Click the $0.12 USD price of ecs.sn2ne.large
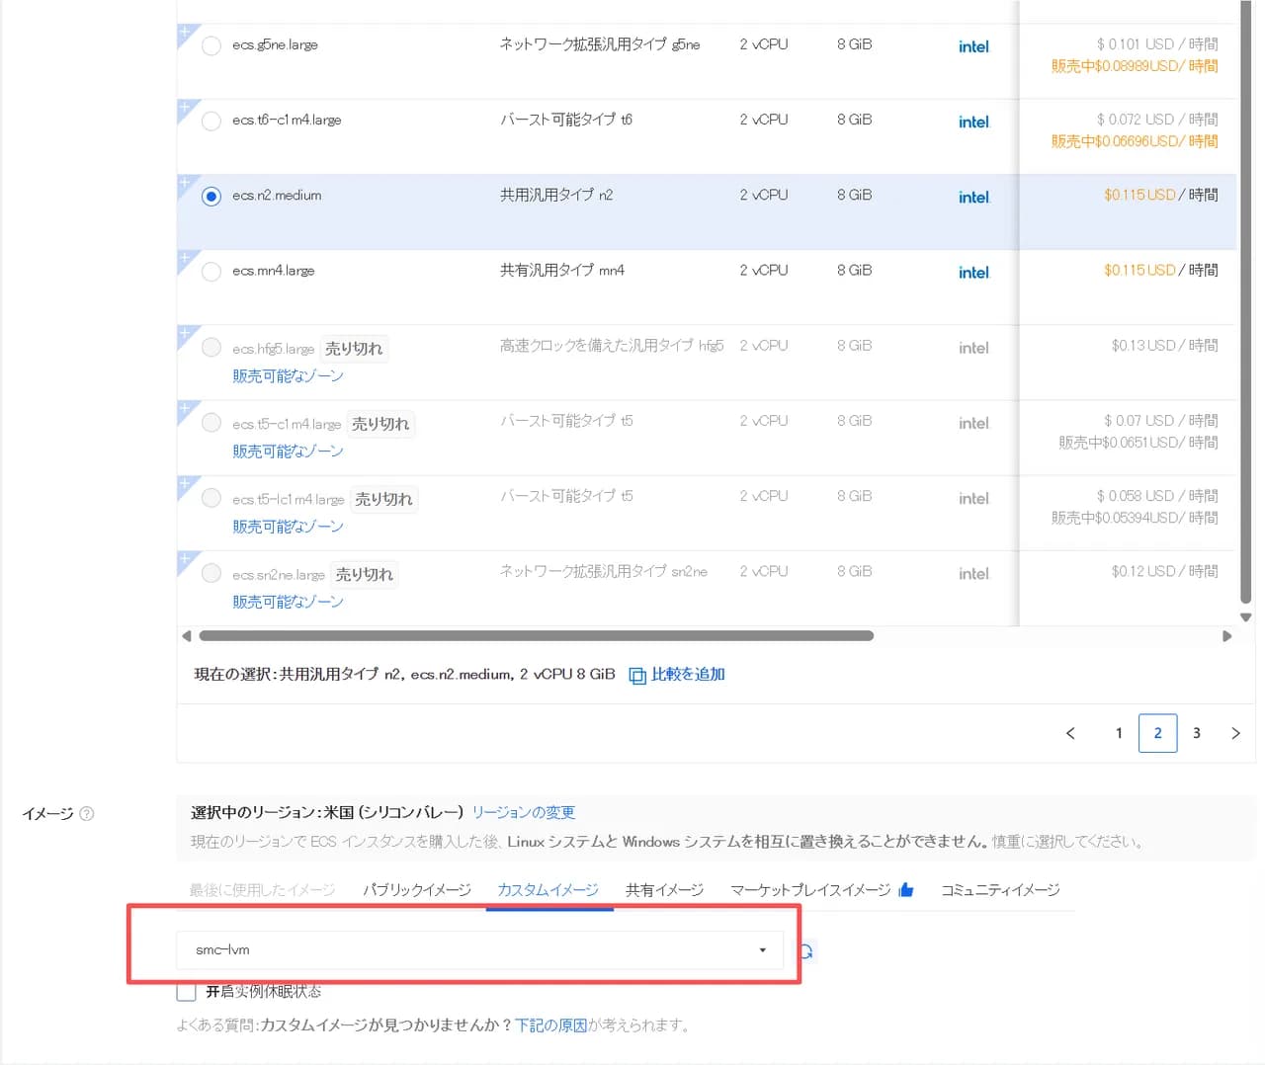This screenshot has width=1265, height=1065. [1164, 571]
